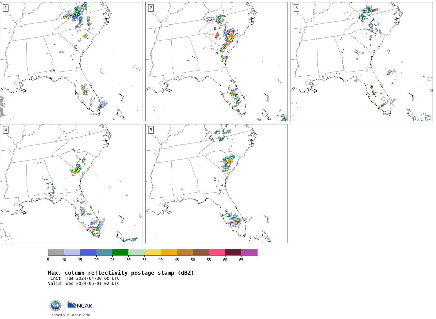Click the light lavender 10-15 dBZ swatch
This screenshot has height=319, width=436.
click(72, 252)
